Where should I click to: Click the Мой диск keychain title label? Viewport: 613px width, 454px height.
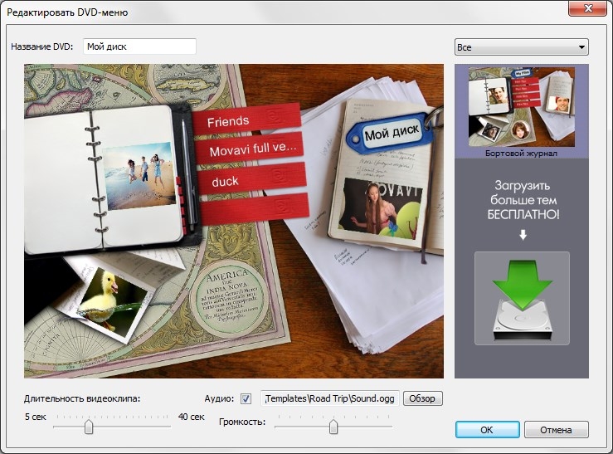point(392,133)
